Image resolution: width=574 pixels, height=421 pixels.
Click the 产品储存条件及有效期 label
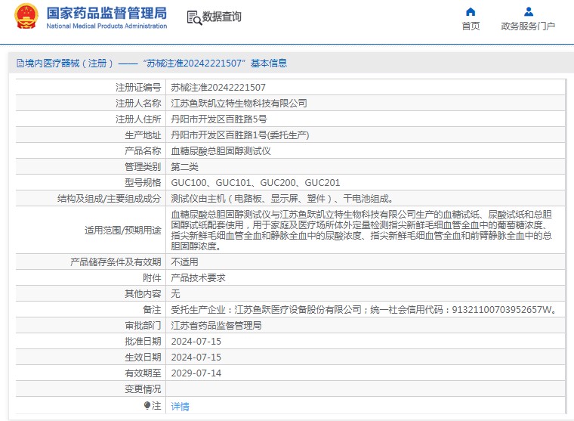[116, 262]
